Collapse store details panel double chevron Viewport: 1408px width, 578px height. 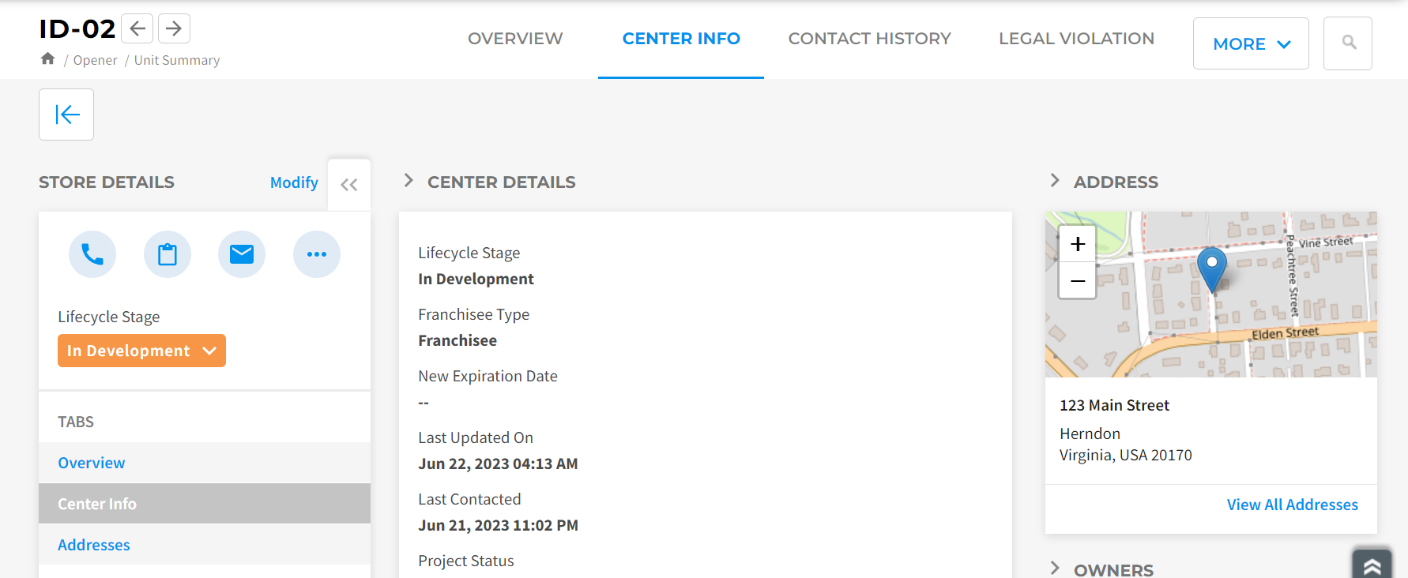[x=349, y=185]
